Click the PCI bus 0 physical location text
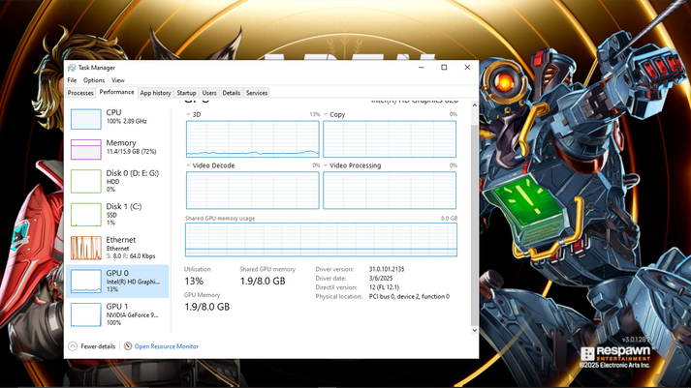This screenshot has height=388, width=691. click(x=409, y=296)
